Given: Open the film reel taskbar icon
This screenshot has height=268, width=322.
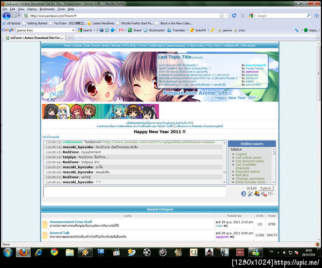Looking at the screenshot, I should click(147, 252).
